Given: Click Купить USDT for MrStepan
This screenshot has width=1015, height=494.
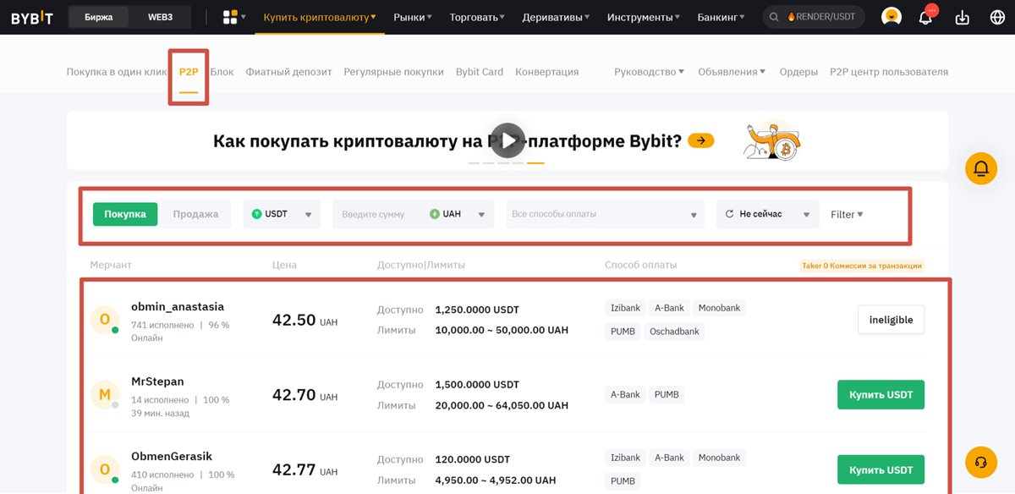Looking at the screenshot, I should click(x=881, y=394).
